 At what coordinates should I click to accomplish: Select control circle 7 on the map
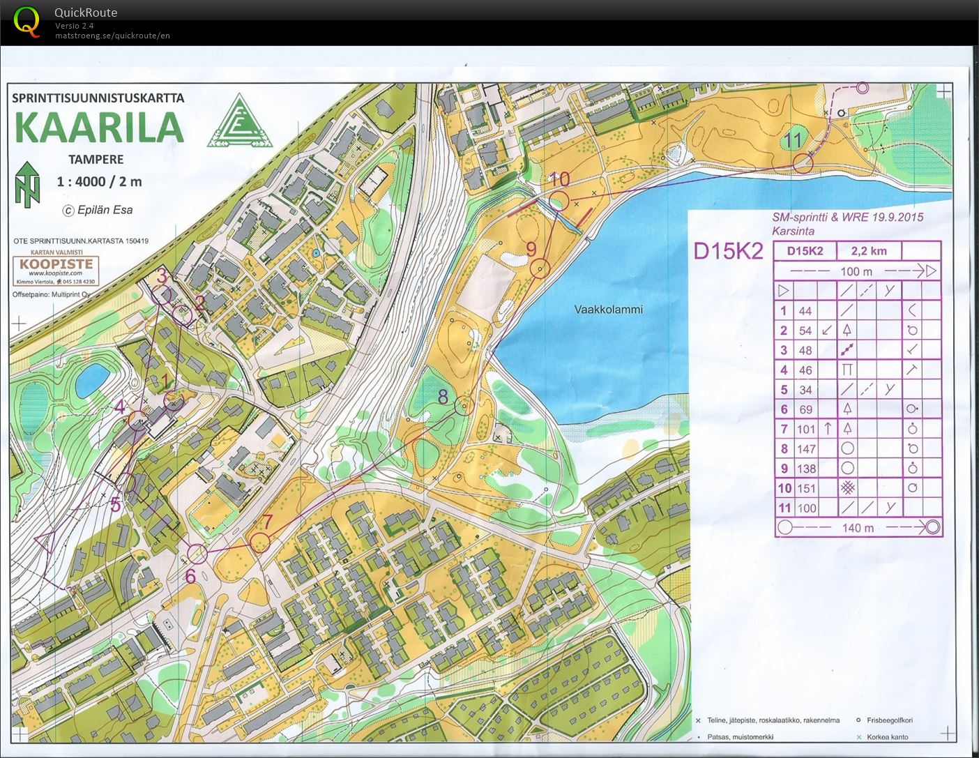[260, 542]
